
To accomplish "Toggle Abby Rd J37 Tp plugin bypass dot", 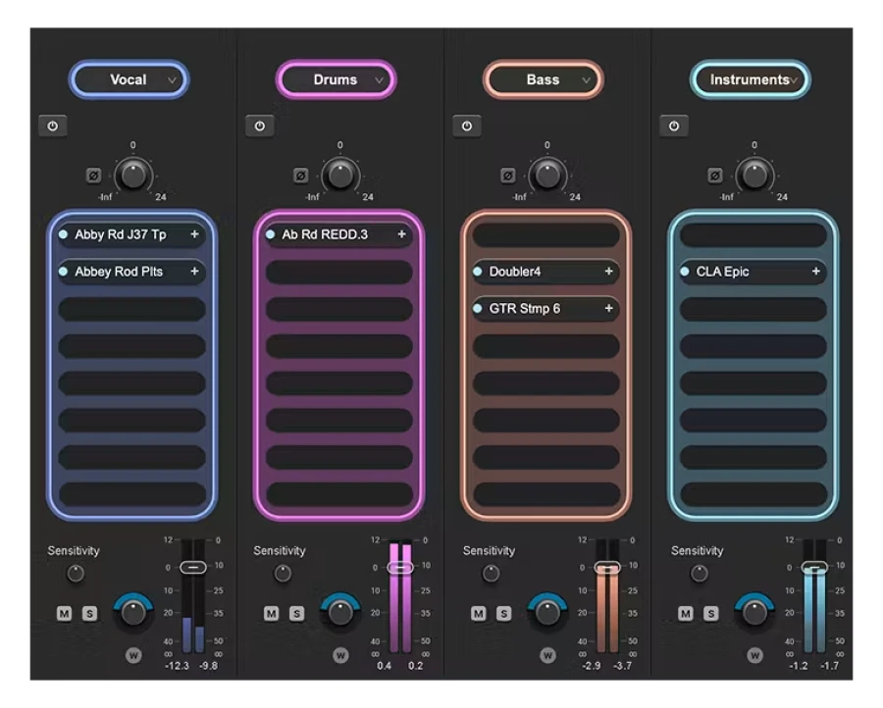I will (x=63, y=234).
